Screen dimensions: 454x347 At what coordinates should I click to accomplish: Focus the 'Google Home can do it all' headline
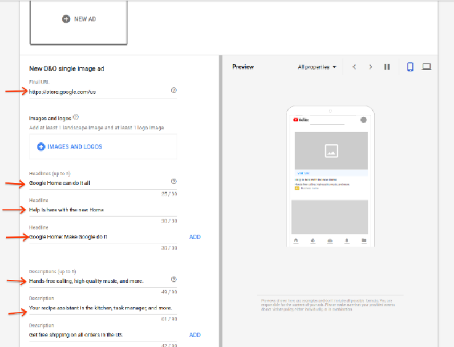point(97,183)
